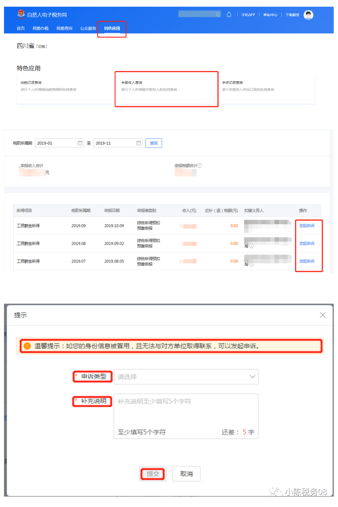Click 申报日期 2019.08.05 cell

click(114, 261)
